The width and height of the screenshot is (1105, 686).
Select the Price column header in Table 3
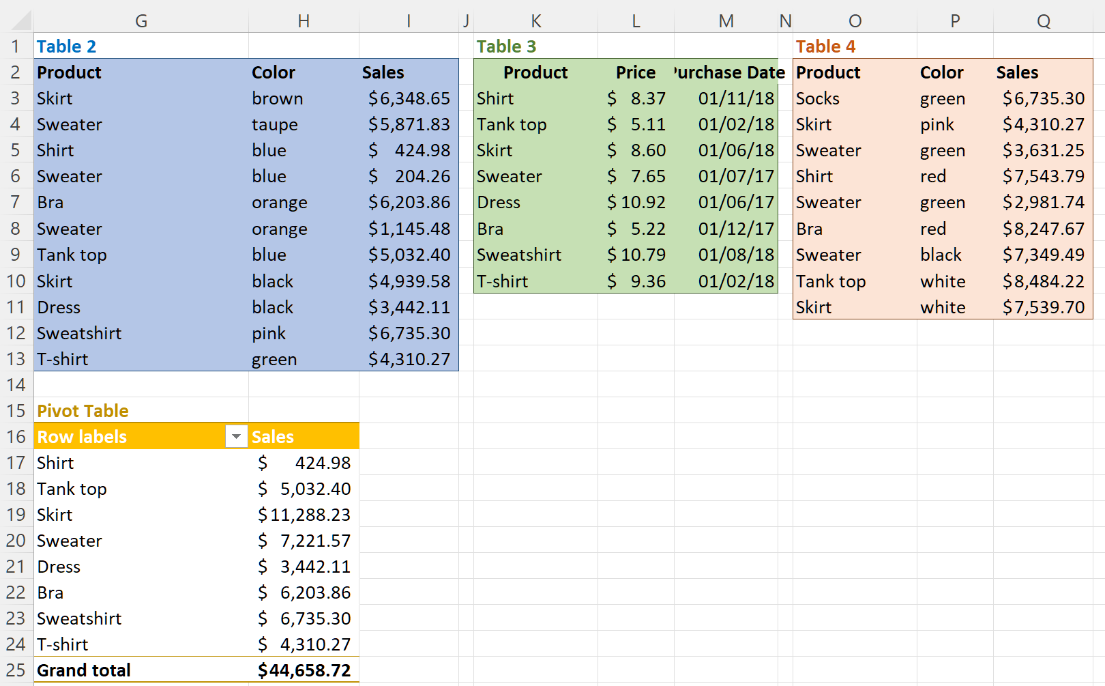tap(635, 72)
